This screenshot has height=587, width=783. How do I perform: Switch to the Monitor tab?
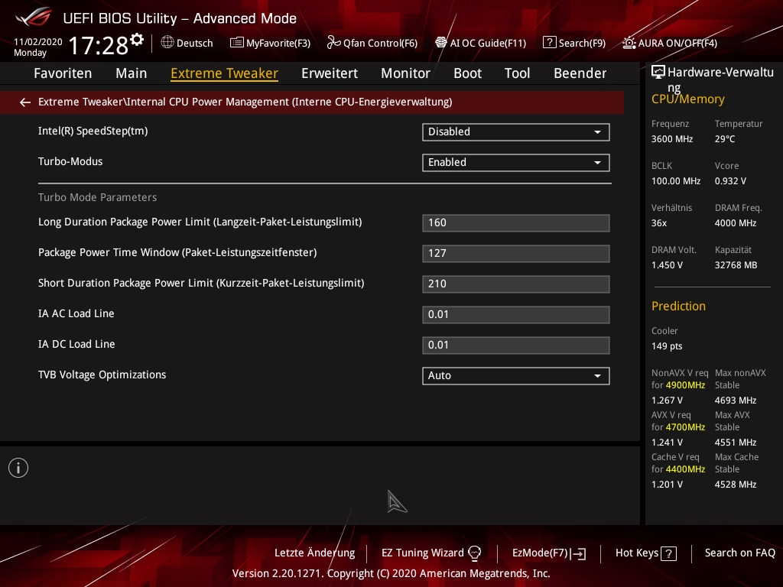coord(405,73)
